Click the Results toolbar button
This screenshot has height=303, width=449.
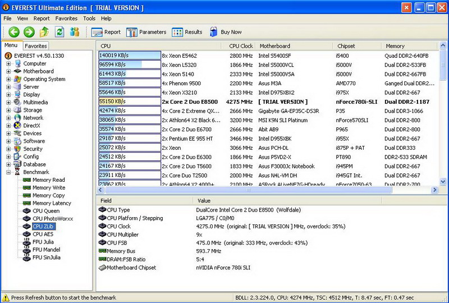[x=187, y=32]
